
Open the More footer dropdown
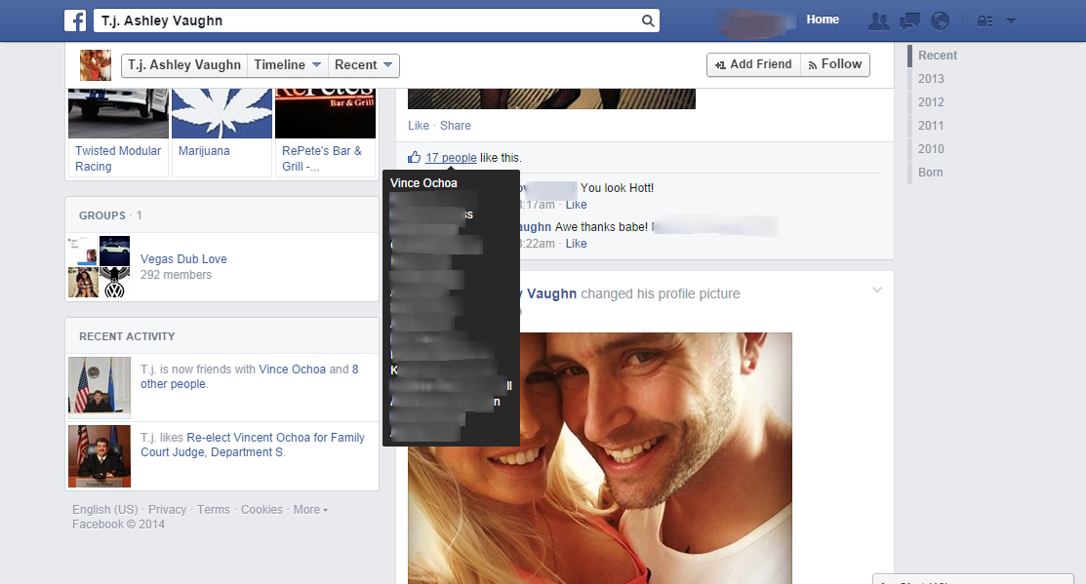[x=310, y=510]
